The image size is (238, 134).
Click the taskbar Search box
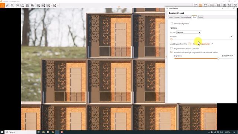(x=20, y=132)
